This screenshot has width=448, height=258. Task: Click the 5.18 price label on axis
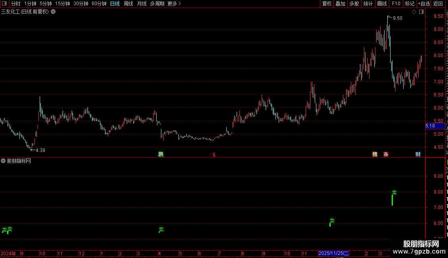pos(430,126)
